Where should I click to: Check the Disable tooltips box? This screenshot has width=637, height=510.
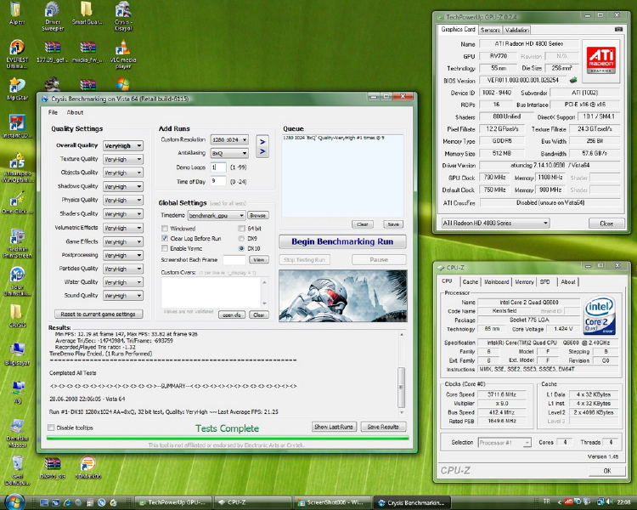click(x=51, y=428)
